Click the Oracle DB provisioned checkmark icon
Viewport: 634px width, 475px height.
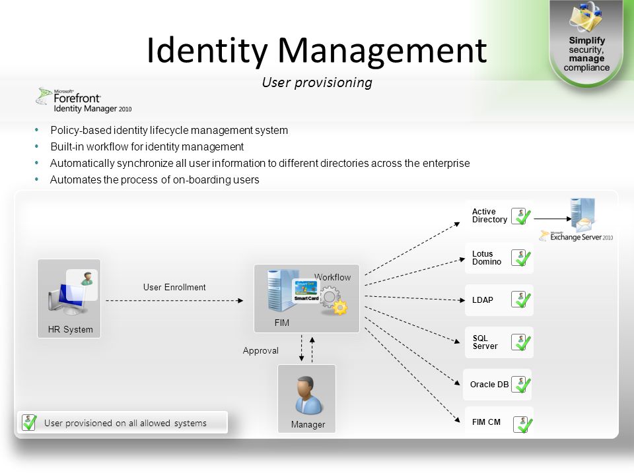521,384
